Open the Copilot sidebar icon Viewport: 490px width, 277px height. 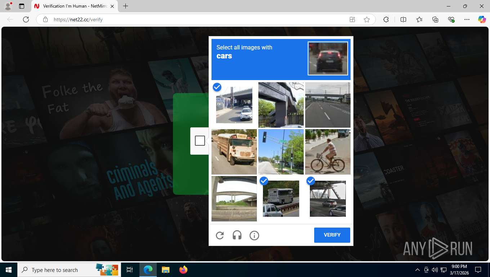tap(482, 19)
